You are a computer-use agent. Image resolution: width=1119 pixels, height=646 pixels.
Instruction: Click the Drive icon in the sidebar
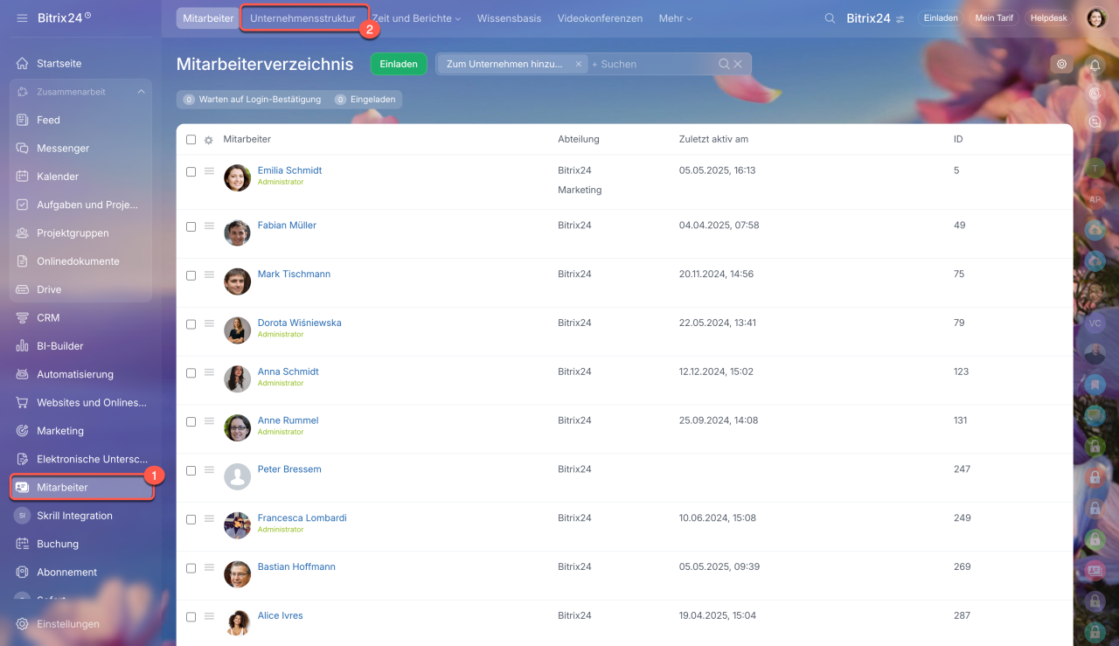23,289
